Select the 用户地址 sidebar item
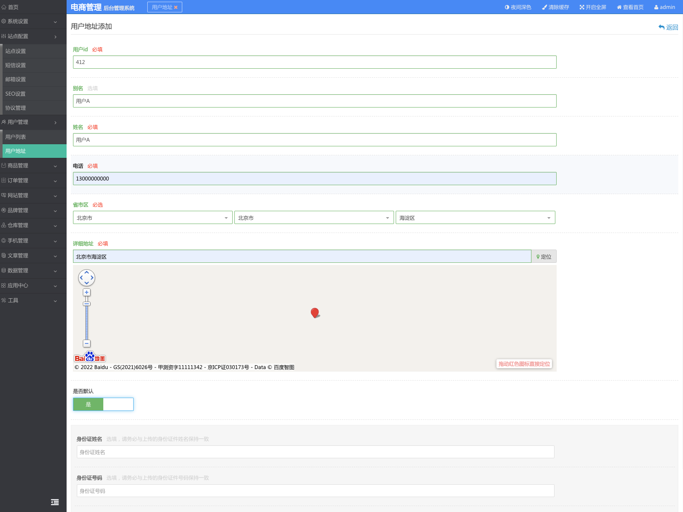The height and width of the screenshot is (512, 683). pos(35,151)
